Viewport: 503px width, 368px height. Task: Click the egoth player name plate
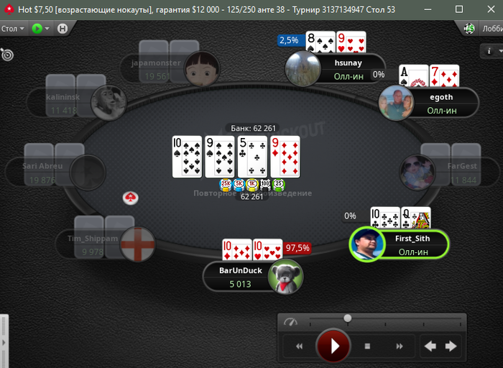coord(442,103)
